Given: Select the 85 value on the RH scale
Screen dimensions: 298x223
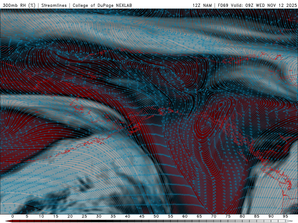Looking at the screenshot, I should 257,216.
